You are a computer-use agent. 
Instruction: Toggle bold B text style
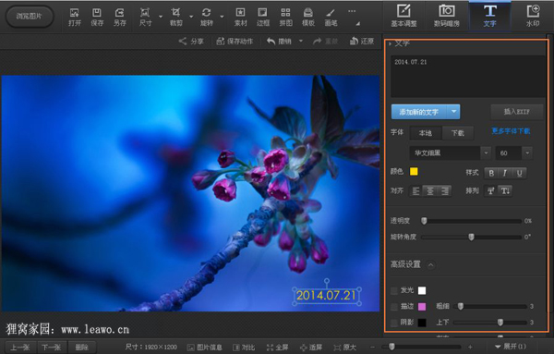[491, 173]
